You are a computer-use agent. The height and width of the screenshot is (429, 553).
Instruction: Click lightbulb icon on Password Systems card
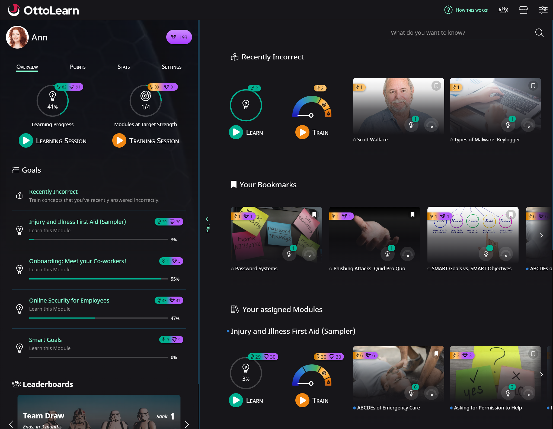(x=289, y=254)
